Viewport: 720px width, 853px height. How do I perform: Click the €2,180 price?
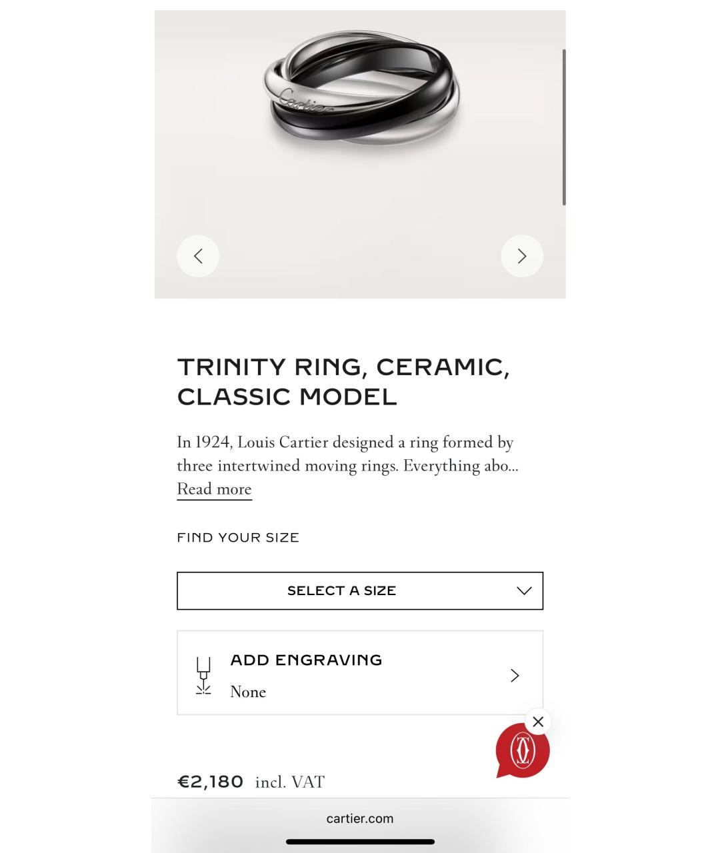point(210,782)
